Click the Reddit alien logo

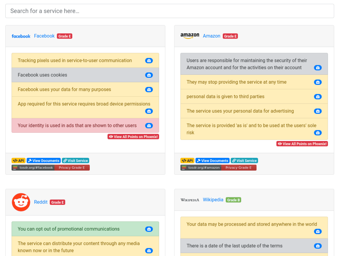tap(21, 202)
